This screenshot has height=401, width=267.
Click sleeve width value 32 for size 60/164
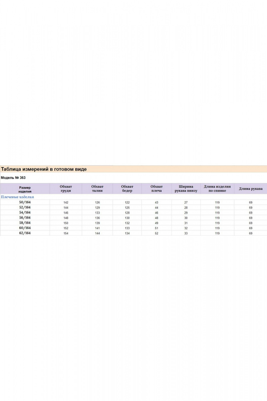[x=186, y=228]
